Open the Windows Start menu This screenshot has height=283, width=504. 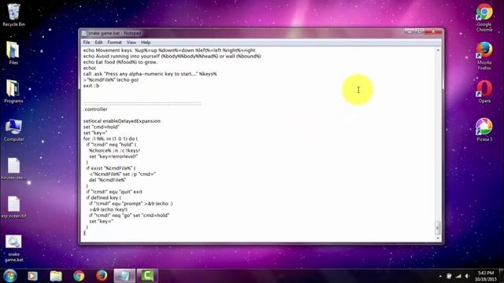[10, 276]
